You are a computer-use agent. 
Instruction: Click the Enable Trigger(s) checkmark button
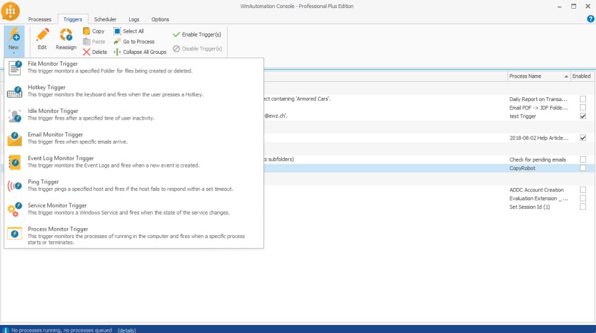[197, 35]
